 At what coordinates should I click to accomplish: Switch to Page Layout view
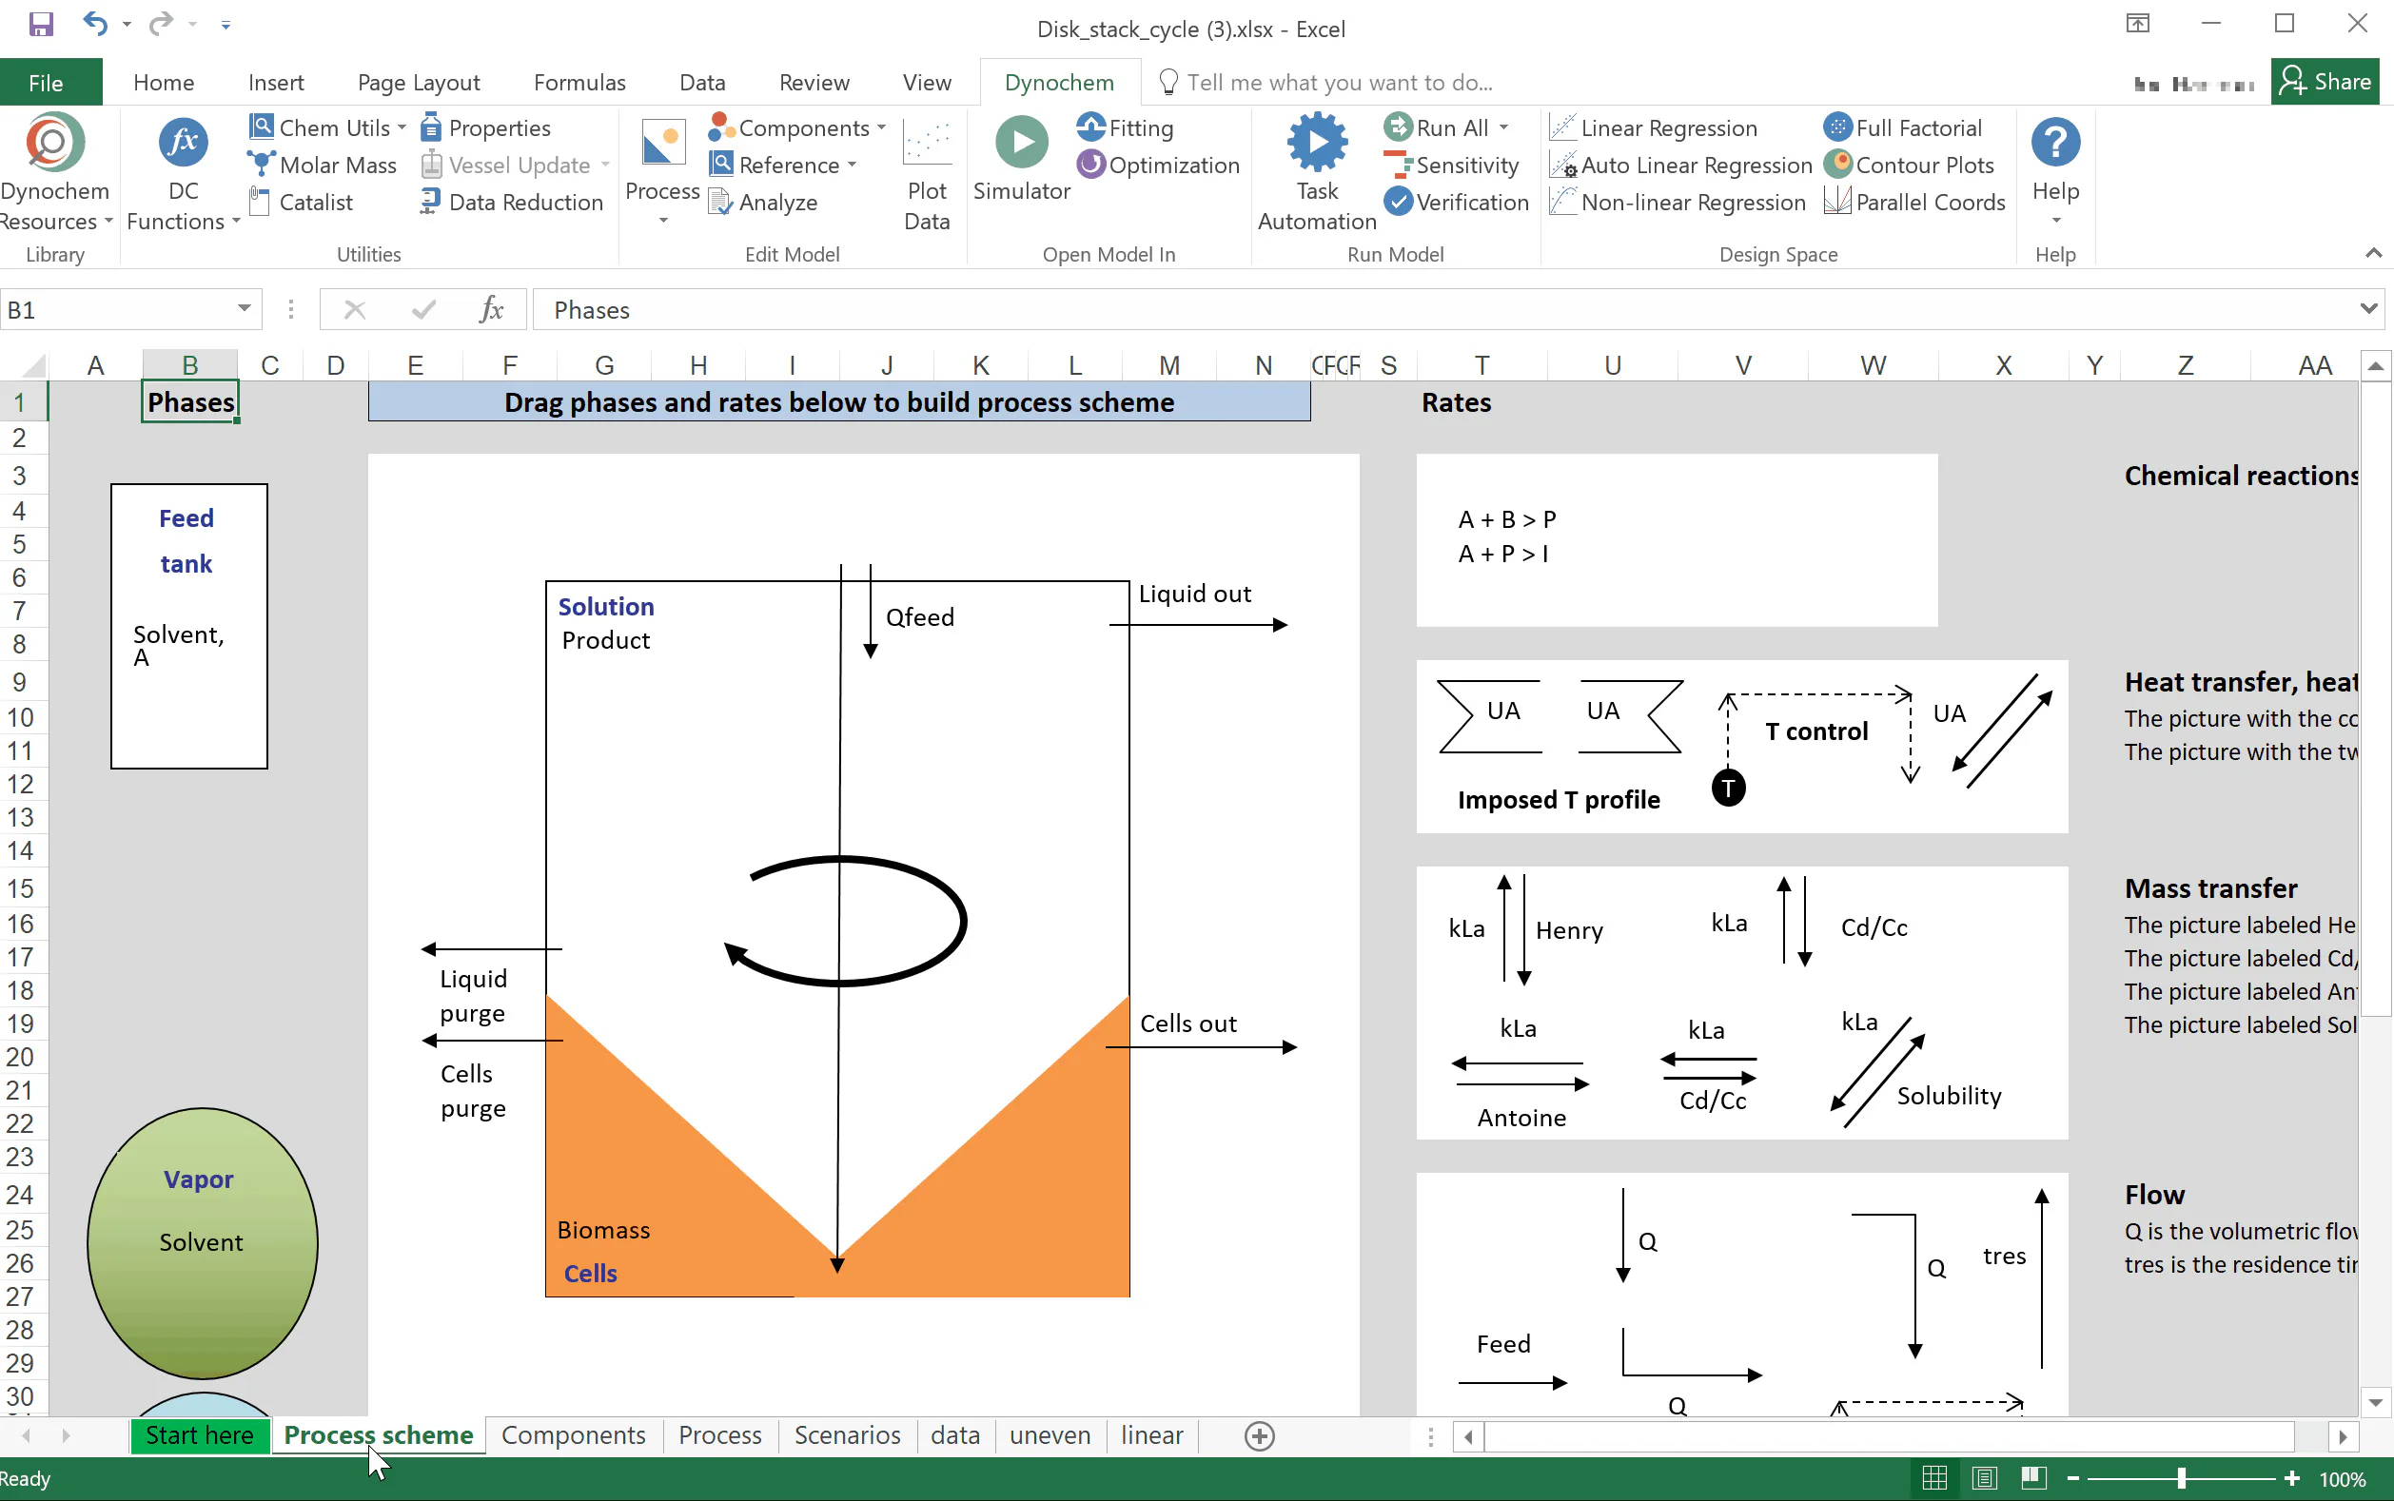pos(1984,1478)
